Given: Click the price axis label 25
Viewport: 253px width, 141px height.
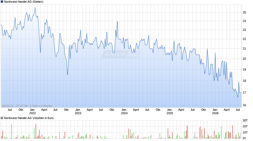Looking at the screenshot, I should 244,12.
